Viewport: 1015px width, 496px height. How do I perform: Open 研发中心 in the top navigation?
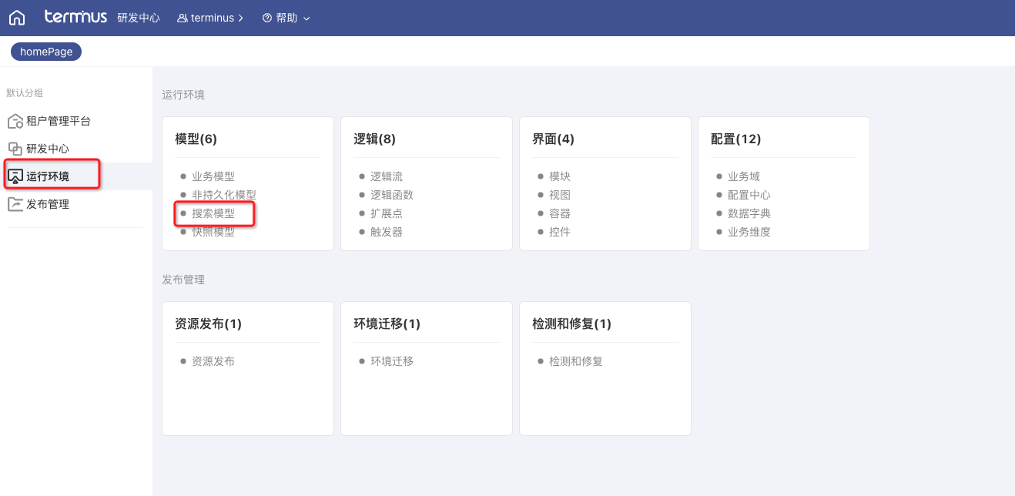(139, 18)
